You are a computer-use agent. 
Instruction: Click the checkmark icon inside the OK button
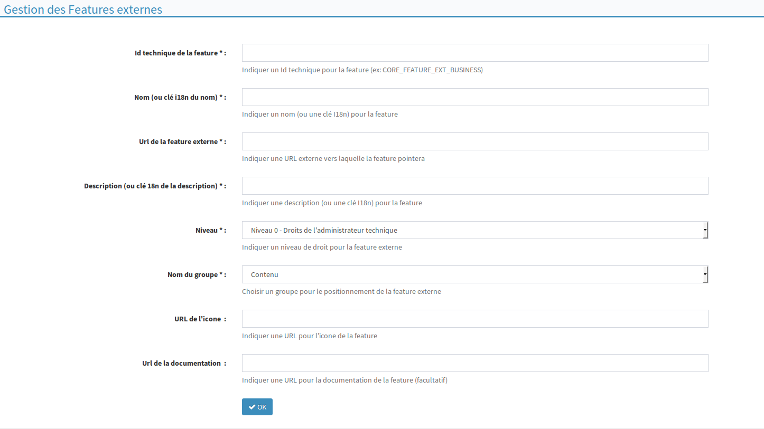251,407
